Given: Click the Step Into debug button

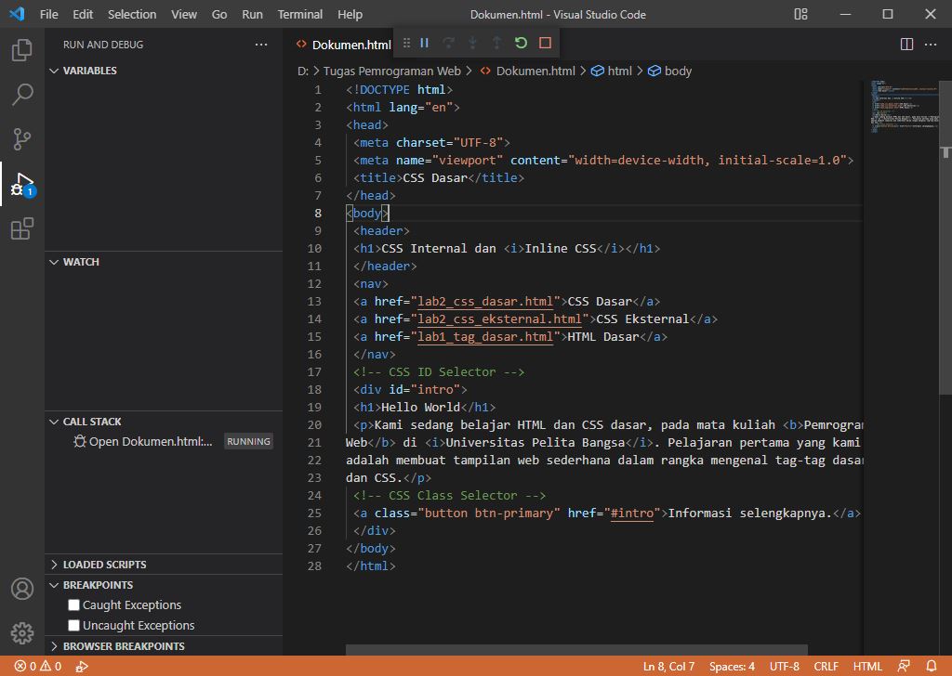Looking at the screenshot, I should coord(472,43).
